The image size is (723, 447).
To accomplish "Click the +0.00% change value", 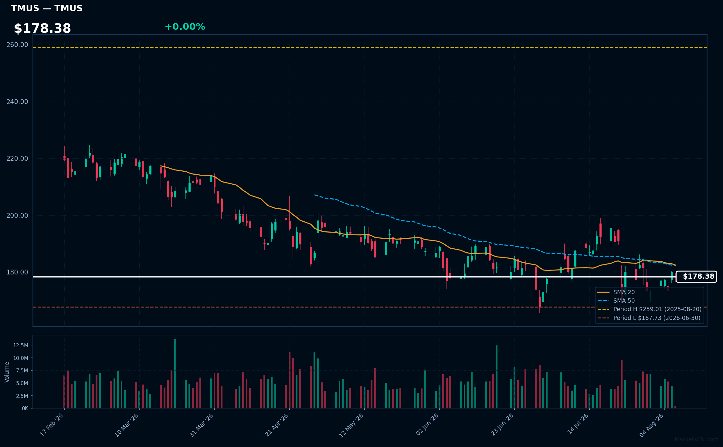I will click(185, 27).
